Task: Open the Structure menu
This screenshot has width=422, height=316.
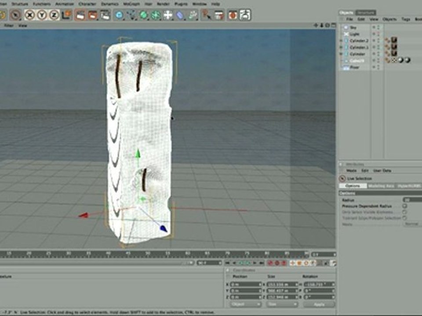Action: pos(20,4)
